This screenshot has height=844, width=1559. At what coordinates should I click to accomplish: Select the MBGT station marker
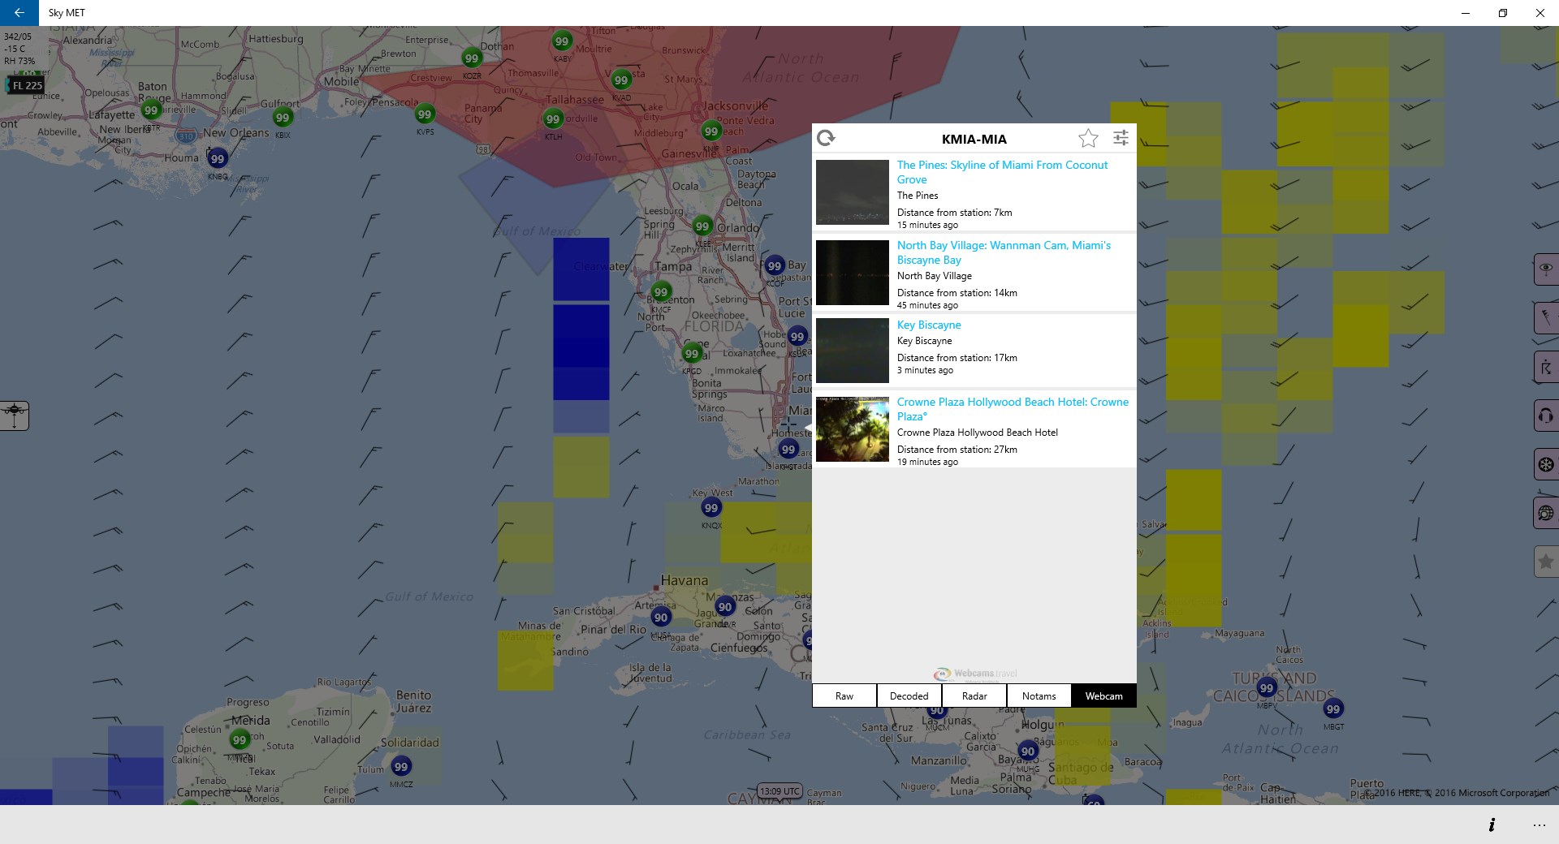pyautogui.click(x=1333, y=709)
